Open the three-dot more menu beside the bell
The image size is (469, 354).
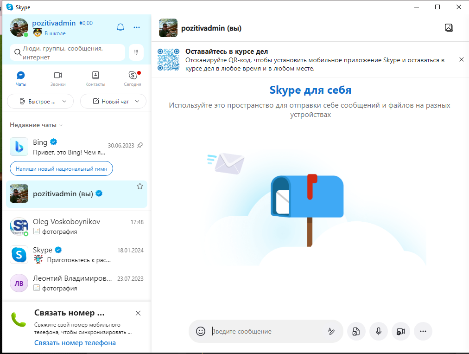pyautogui.click(x=137, y=27)
